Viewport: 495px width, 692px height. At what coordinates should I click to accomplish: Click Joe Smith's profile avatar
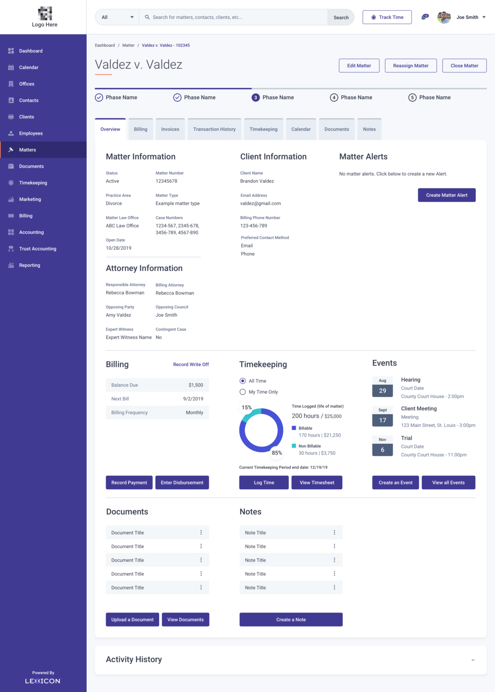click(444, 17)
